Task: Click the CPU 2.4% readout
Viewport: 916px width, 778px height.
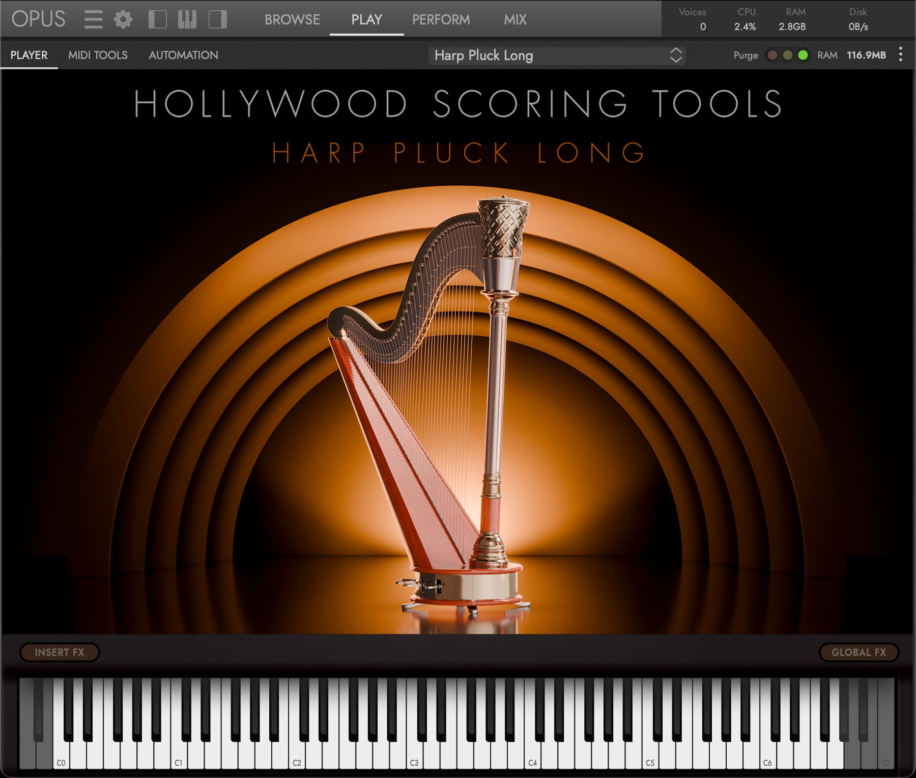Action: (745, 26)
